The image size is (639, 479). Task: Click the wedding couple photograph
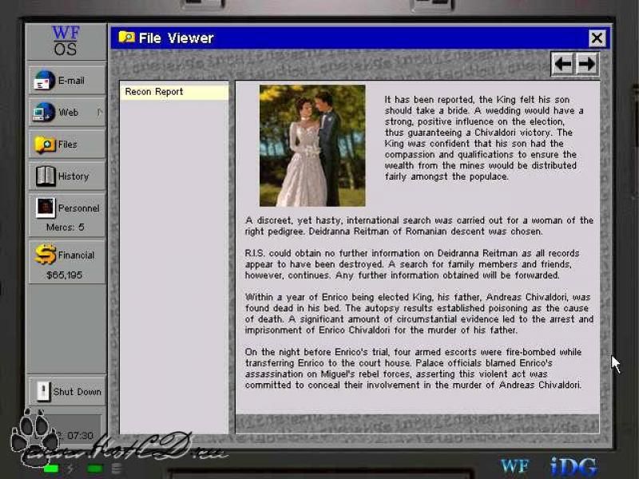pos(312,145)
